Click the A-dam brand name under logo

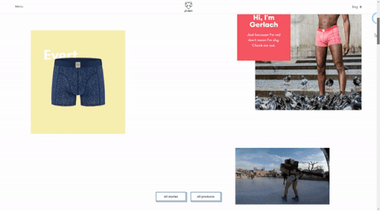coord(188,11)
